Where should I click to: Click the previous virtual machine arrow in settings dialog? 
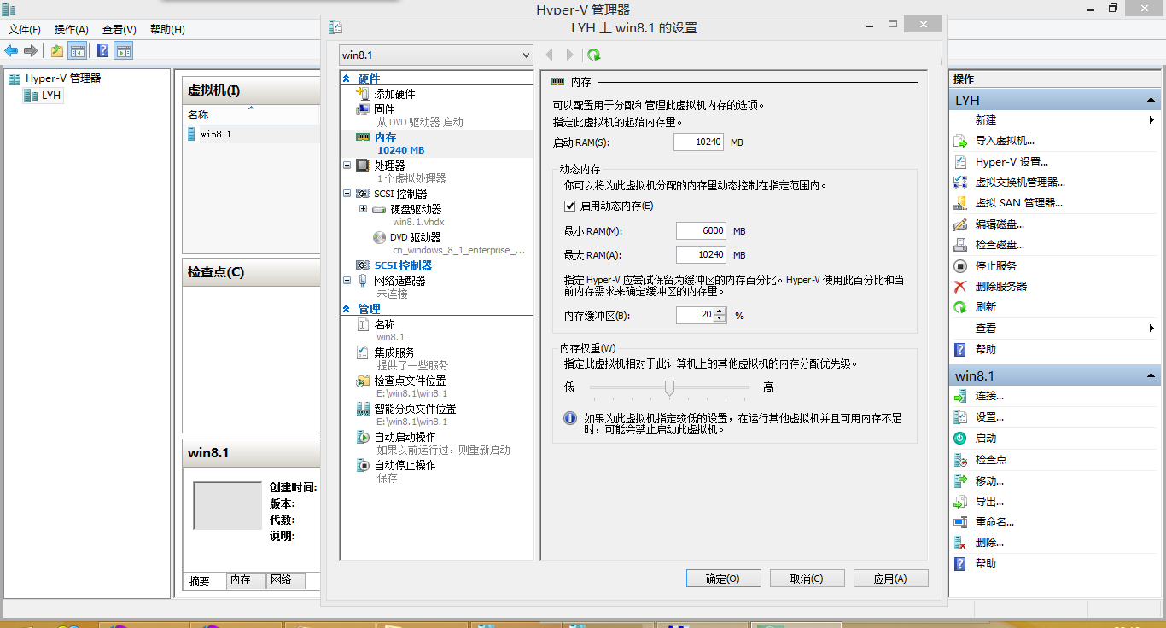point(550,55)
